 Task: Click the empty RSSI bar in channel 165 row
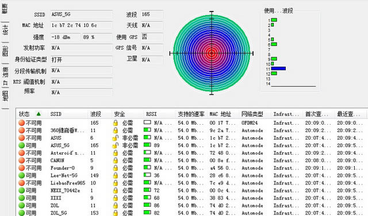(x=147, y=122)
